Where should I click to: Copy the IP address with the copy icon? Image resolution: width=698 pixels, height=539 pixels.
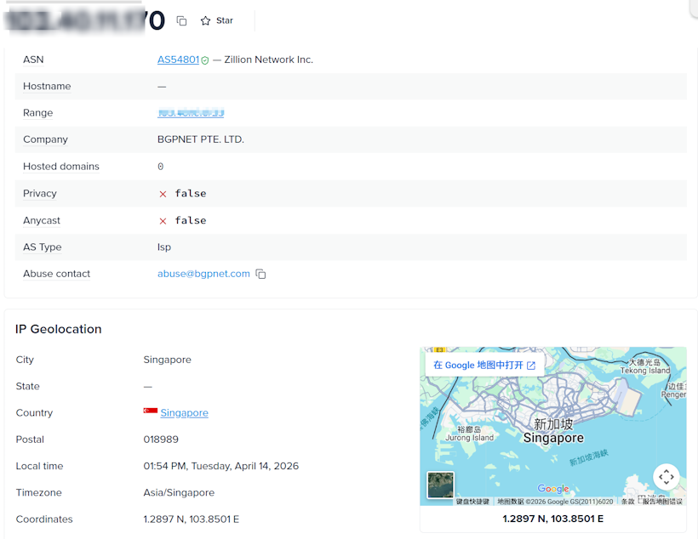(x=181, y=20)
